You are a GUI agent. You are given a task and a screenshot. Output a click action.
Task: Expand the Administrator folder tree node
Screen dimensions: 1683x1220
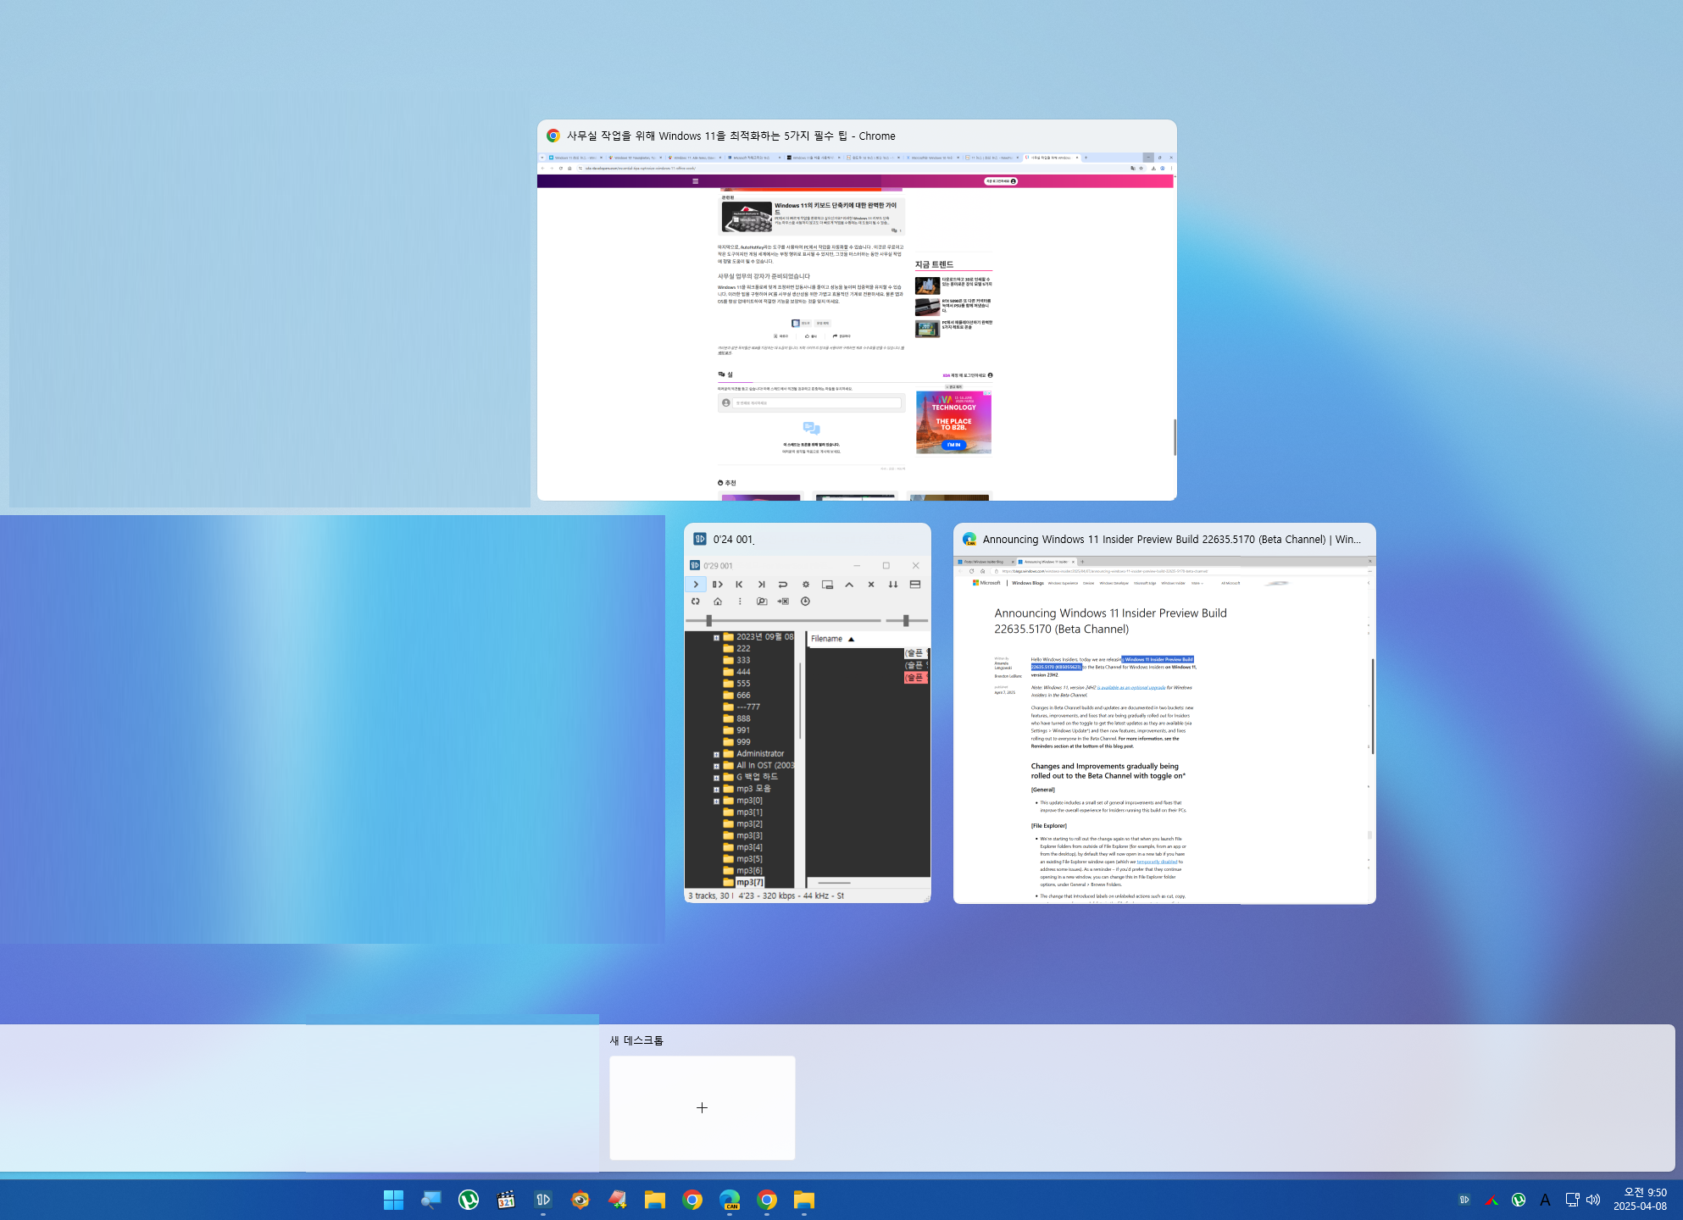pos(716,754)
